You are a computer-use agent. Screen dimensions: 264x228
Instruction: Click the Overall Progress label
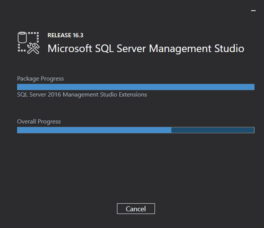point(39,122)
